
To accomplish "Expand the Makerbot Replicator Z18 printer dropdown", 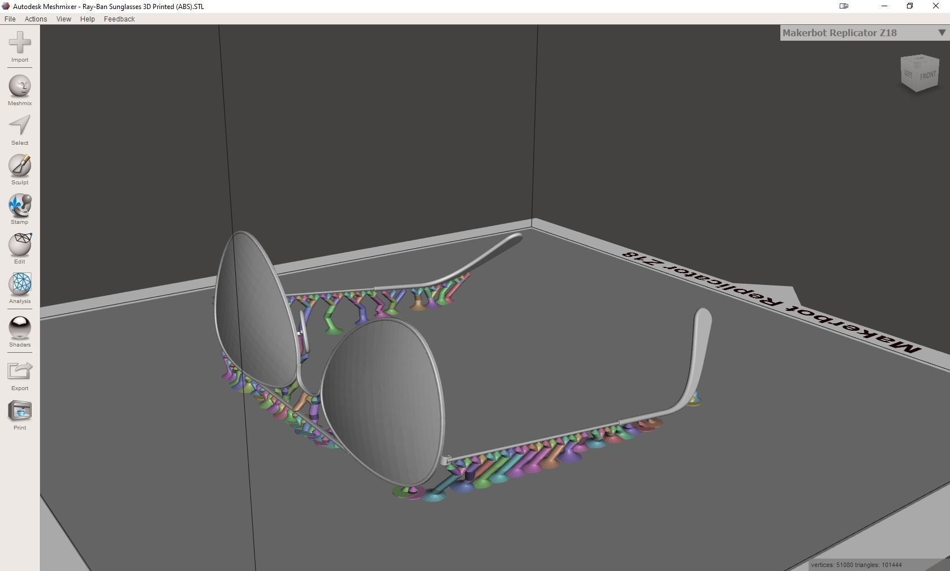I will (x=864, y=33).
